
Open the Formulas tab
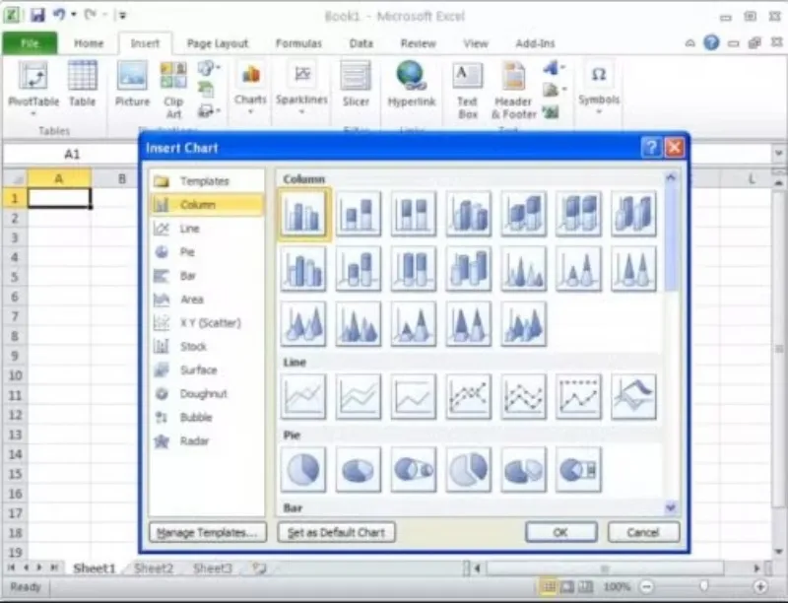(x=298, y=43)
